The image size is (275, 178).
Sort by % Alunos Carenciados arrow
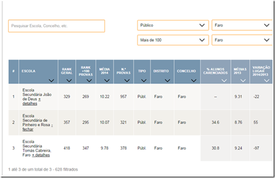click(224, 81)
